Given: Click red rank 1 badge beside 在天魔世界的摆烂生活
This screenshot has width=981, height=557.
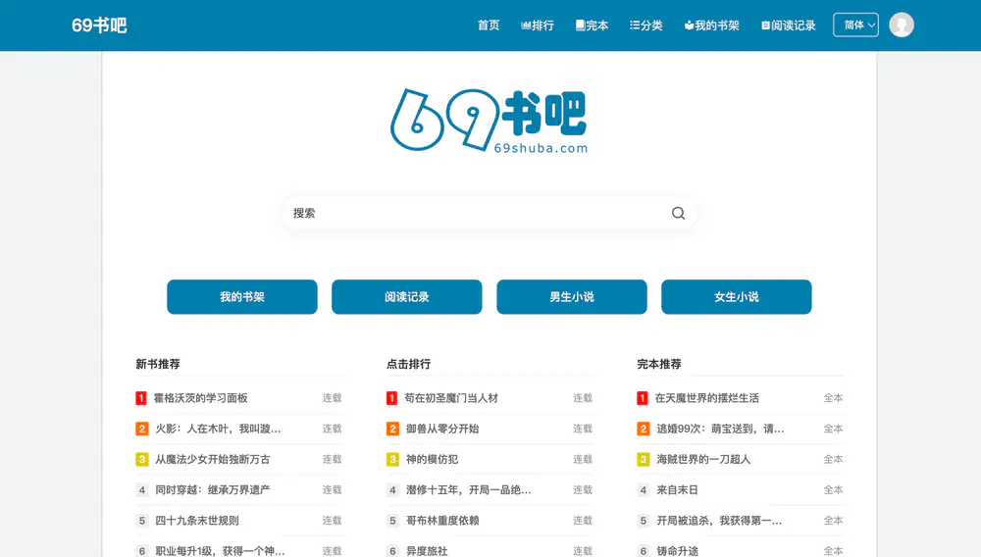Looking at the screenshot, I should [x=643, y=398].
